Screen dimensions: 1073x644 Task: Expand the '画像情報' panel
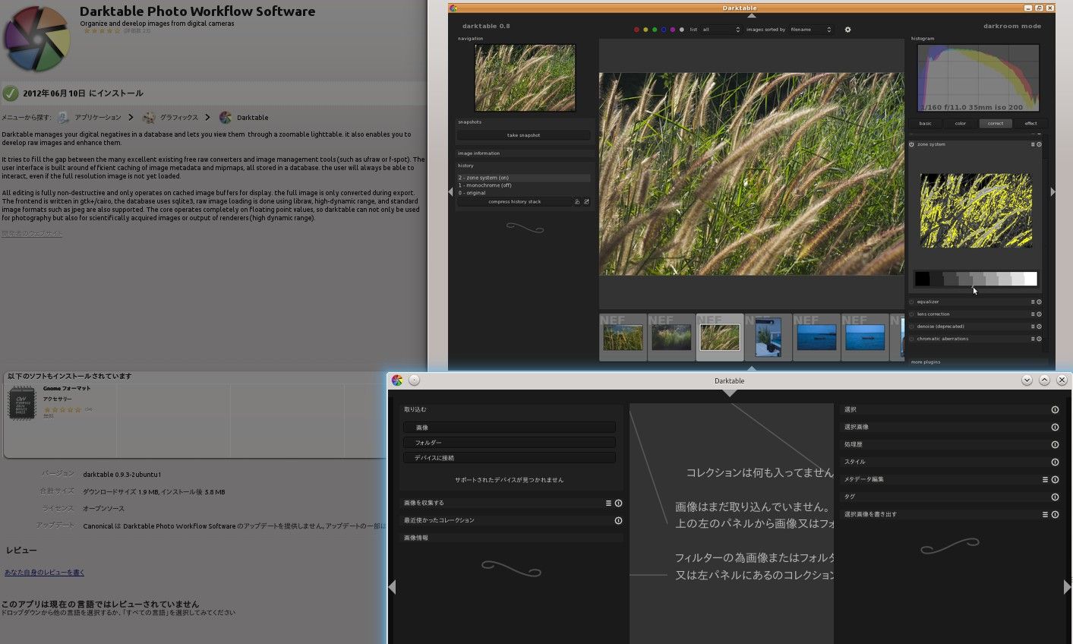coord(512,538)
